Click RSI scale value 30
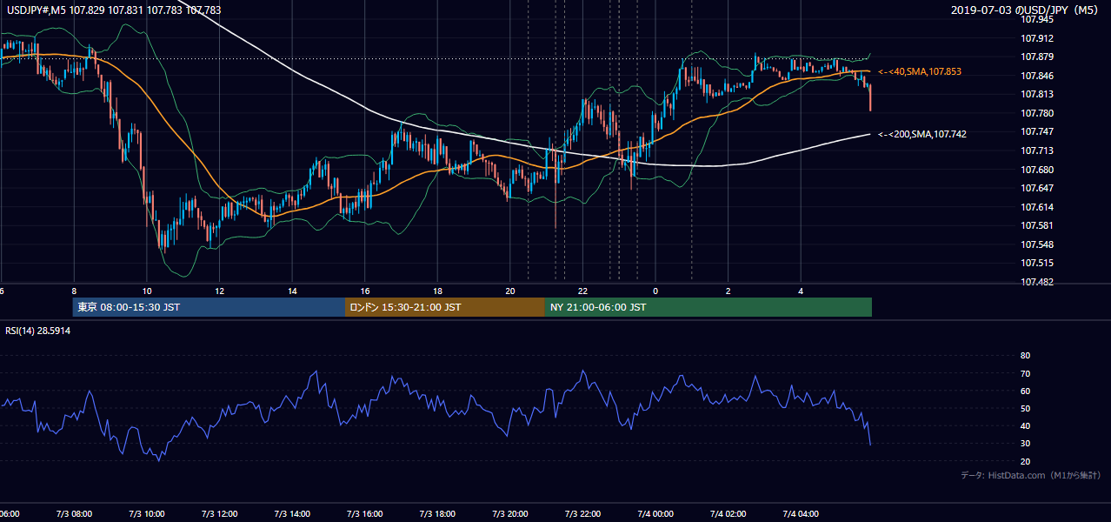Viewport: 1111px width, 522px height. click(1025, 444)
